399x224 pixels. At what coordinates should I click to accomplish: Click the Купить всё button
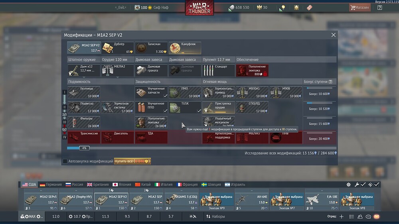[x=132, y=161]
